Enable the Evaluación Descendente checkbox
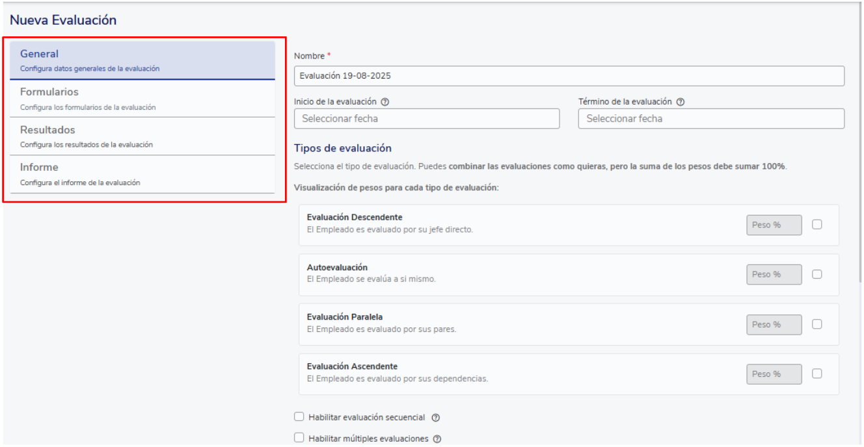The width and height of the screenshot is (864, 447). click(x=817, y=224)
